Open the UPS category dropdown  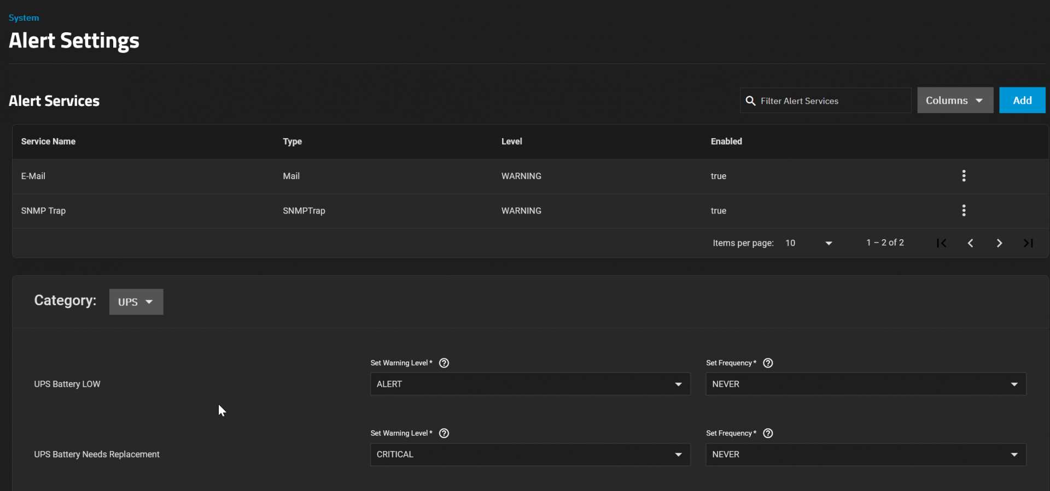(136, 302)
